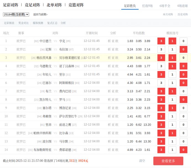Click the 析 analysis link for match 6

point(109,83)
